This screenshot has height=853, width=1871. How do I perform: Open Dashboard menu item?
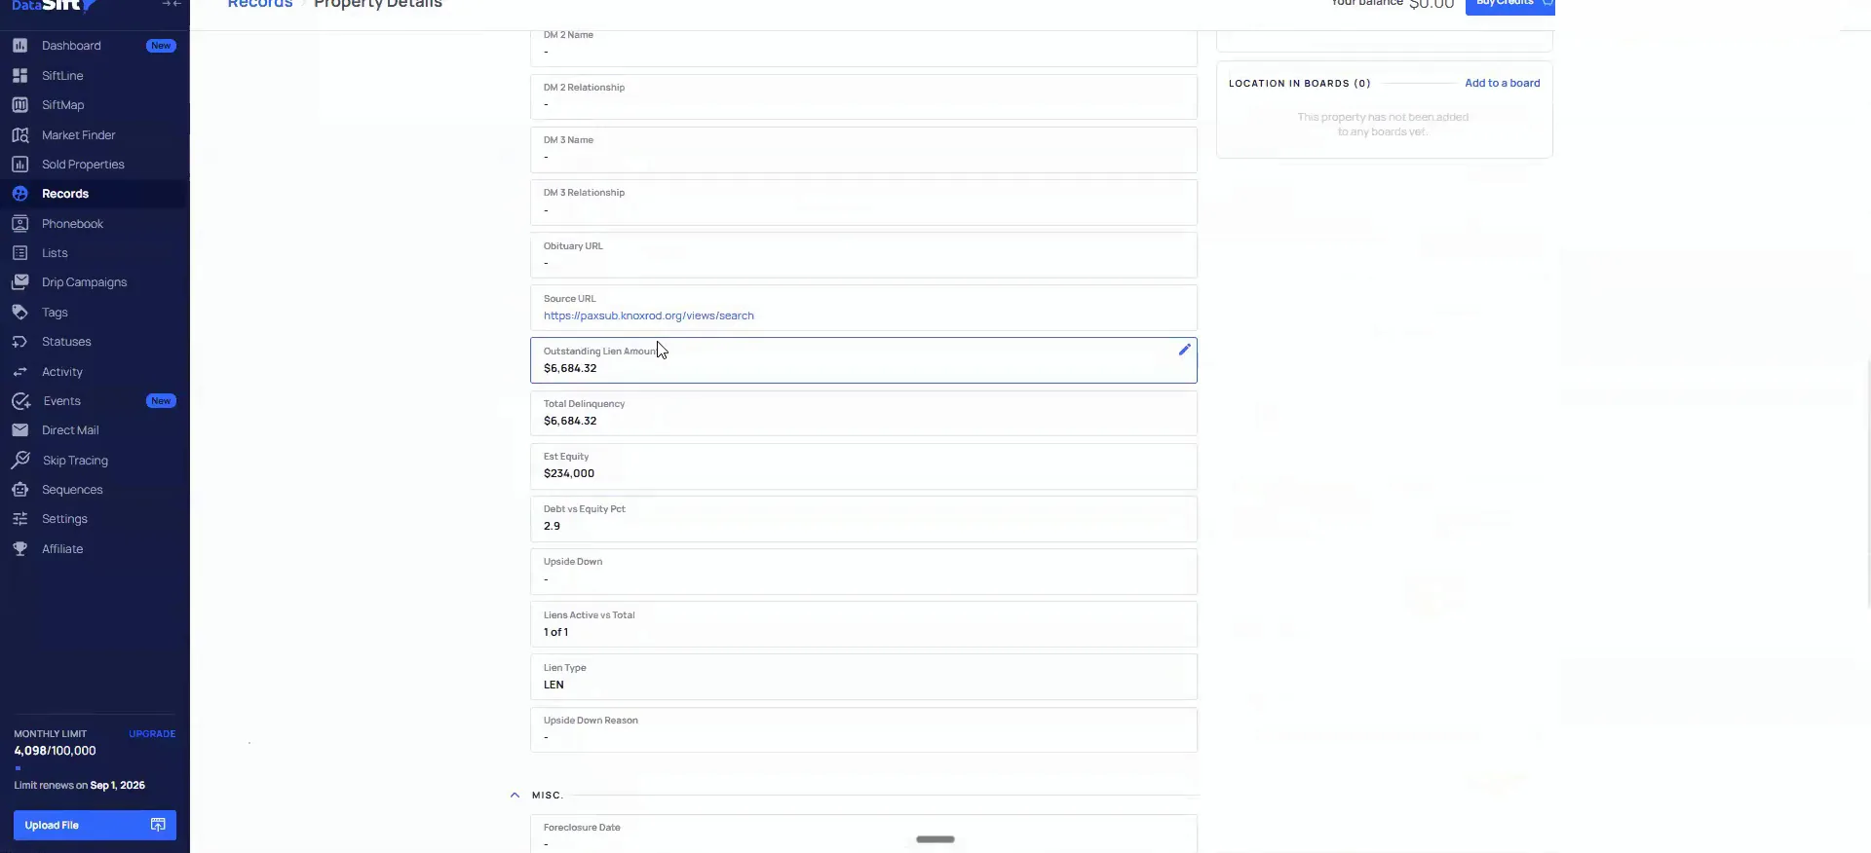click(x=71, y=46)
